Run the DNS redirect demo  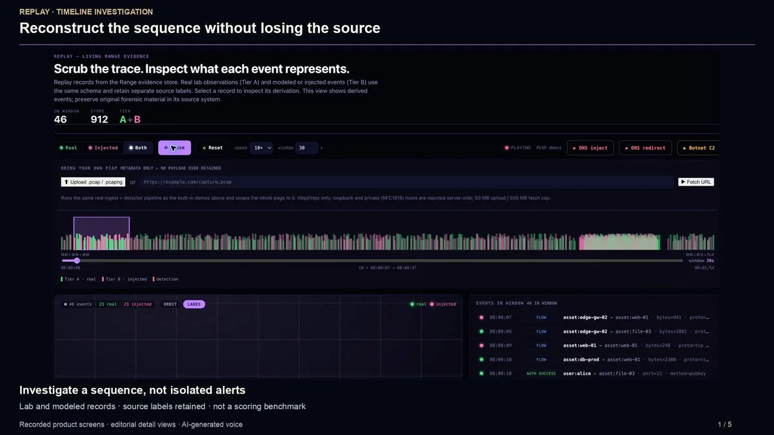point(645,148)
